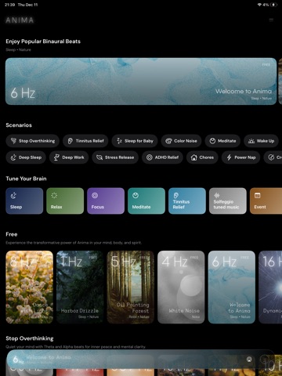Open now-playing bar title Welcome to Anima

[49, 357]
